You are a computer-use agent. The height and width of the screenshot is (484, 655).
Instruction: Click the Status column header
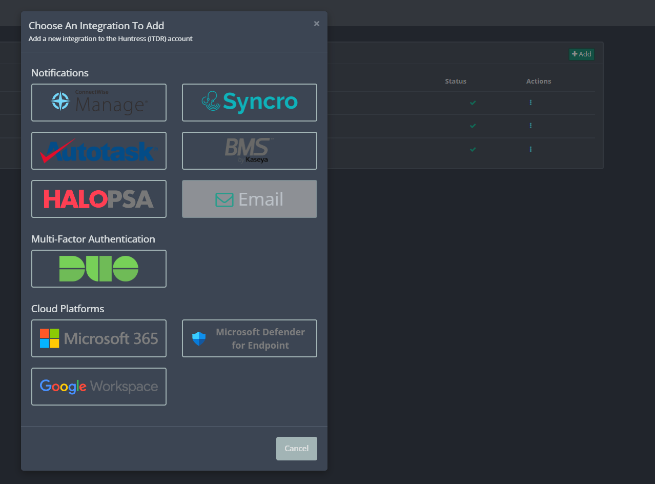(456, 81)
